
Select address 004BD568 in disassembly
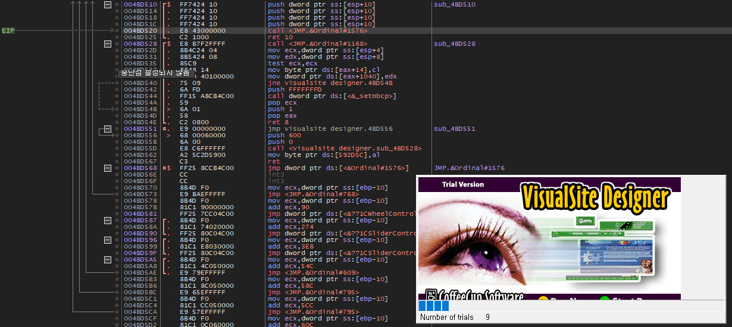(x=140, y=168)
